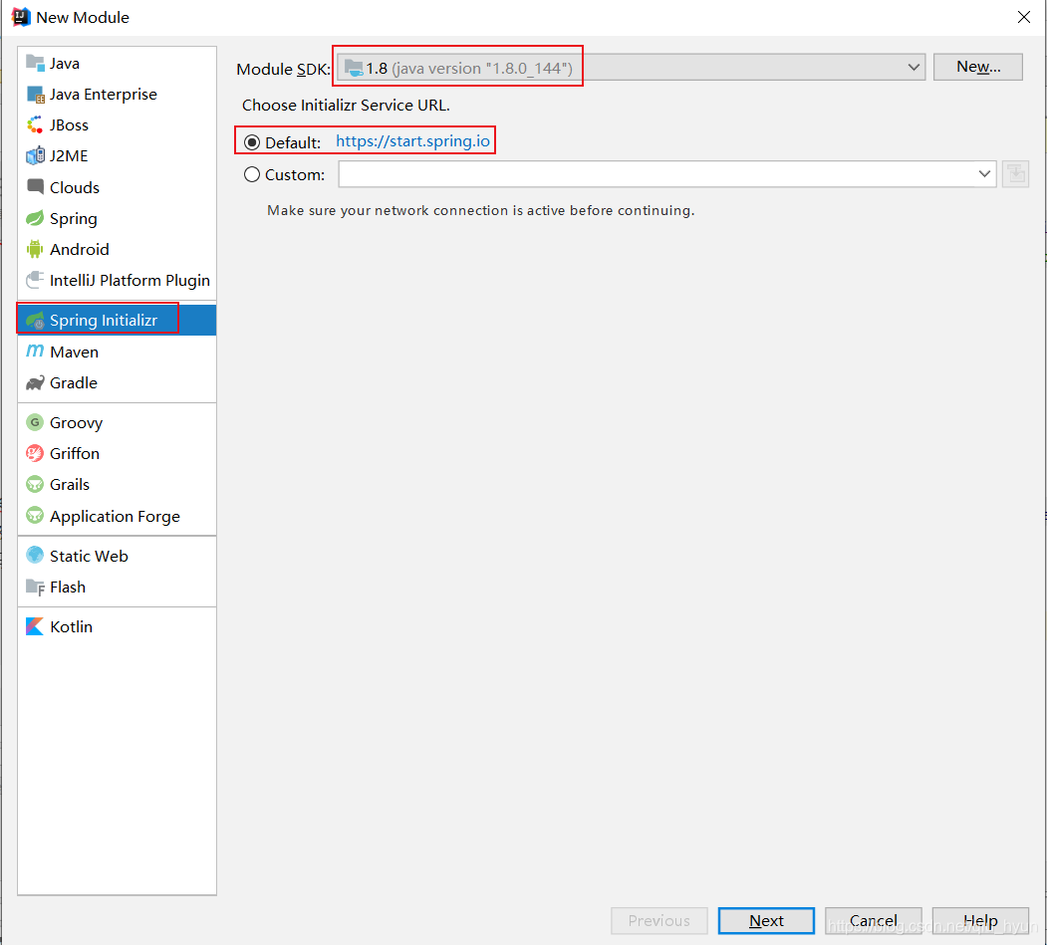Click the IntelliJ logo in the title bar

pos(21,17)
